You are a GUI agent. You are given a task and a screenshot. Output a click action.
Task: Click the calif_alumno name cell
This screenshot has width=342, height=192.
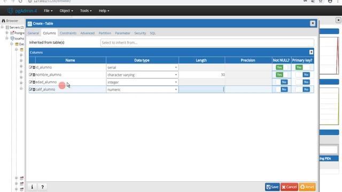pyautogui.click(x=71, y=90)
